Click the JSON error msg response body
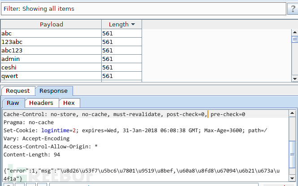The height and width of the screenshot is (186, 298). [142, 175]
